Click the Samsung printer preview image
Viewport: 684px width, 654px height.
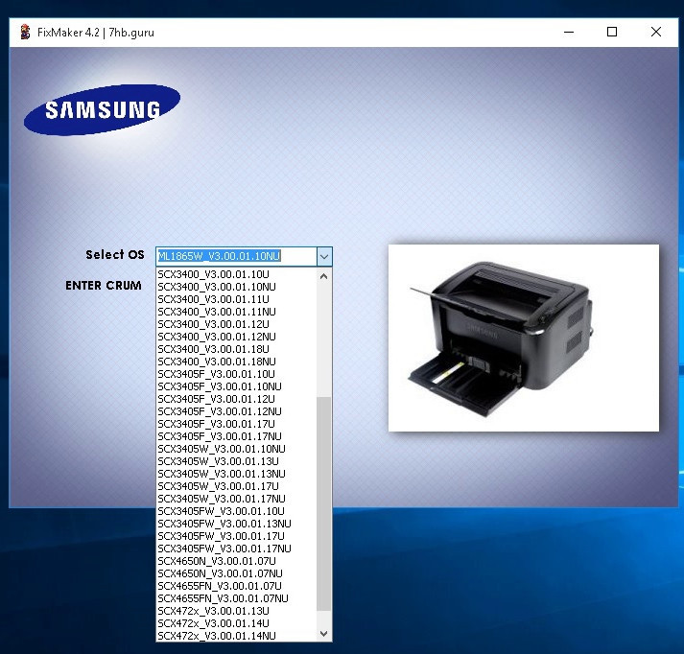(x=524, y=338)
